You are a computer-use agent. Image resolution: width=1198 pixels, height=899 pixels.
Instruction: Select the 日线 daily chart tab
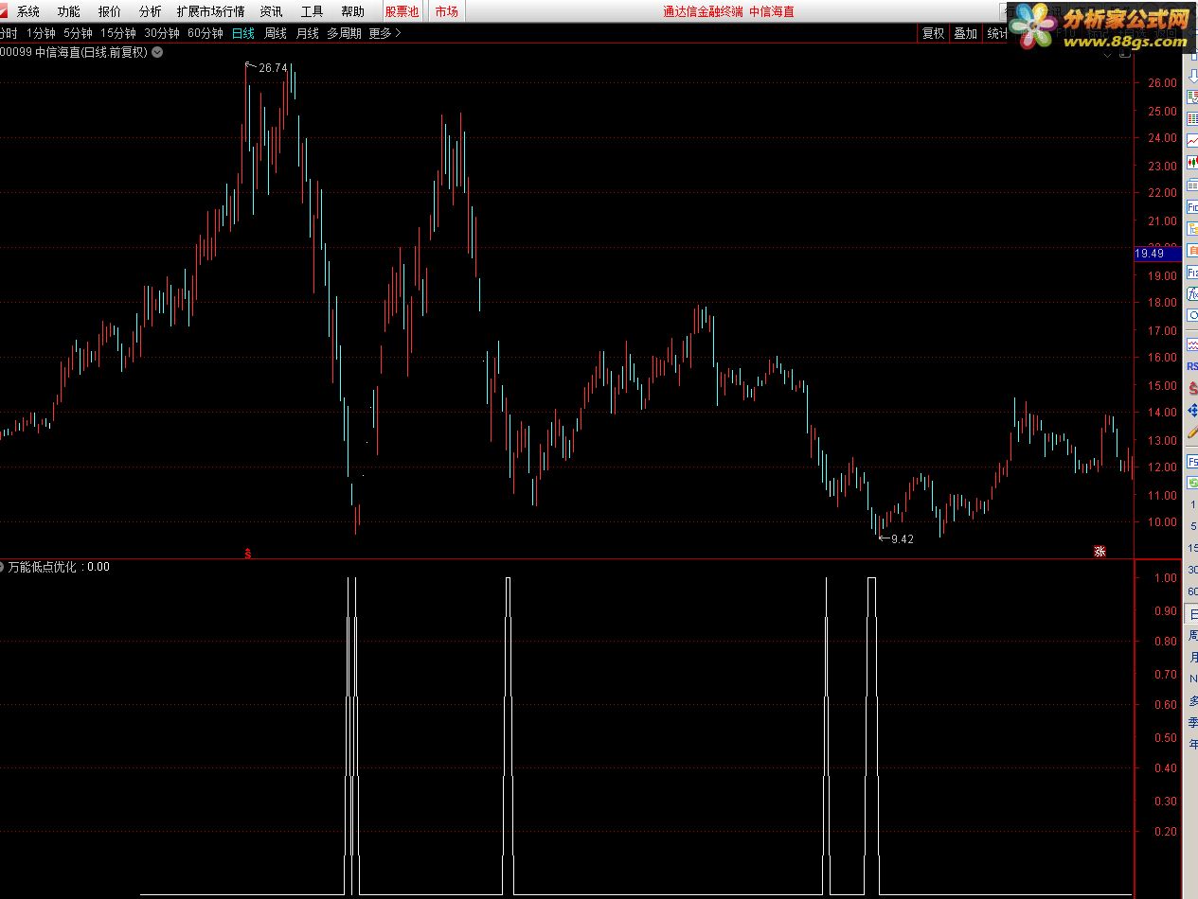tap(243, 33)
